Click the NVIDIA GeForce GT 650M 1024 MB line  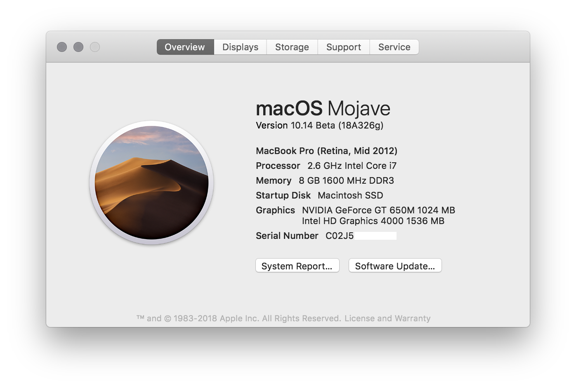[x=379, y=210]
